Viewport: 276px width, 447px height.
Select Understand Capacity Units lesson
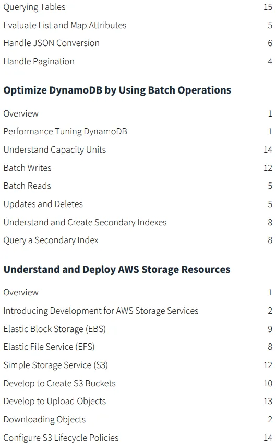point(55,150)
